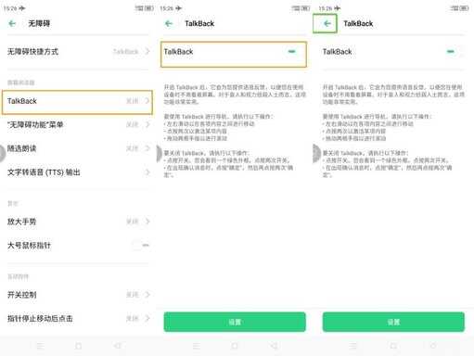Open the 随选朗读 entry

coord(79,148)
